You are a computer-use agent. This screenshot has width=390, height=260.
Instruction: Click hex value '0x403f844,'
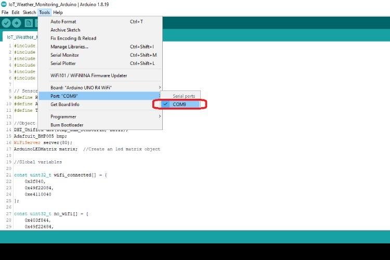tap(37, 220)
